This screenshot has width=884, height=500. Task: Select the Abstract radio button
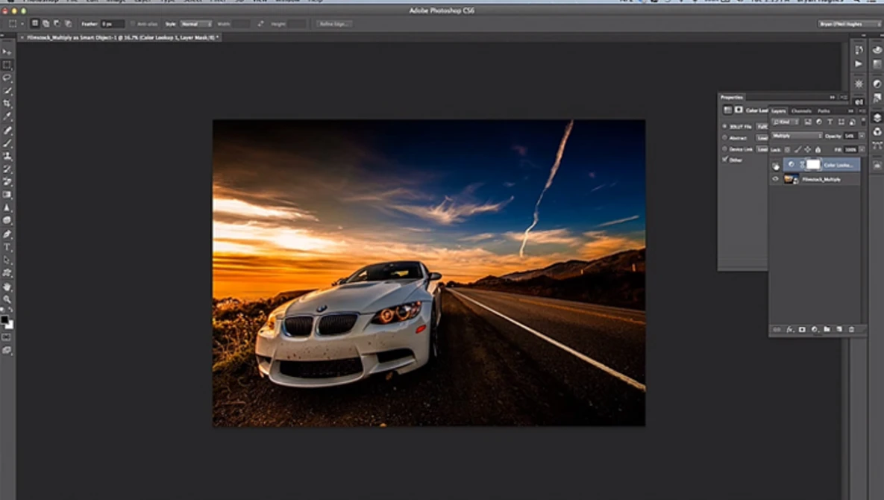click(x=725, y=137)
